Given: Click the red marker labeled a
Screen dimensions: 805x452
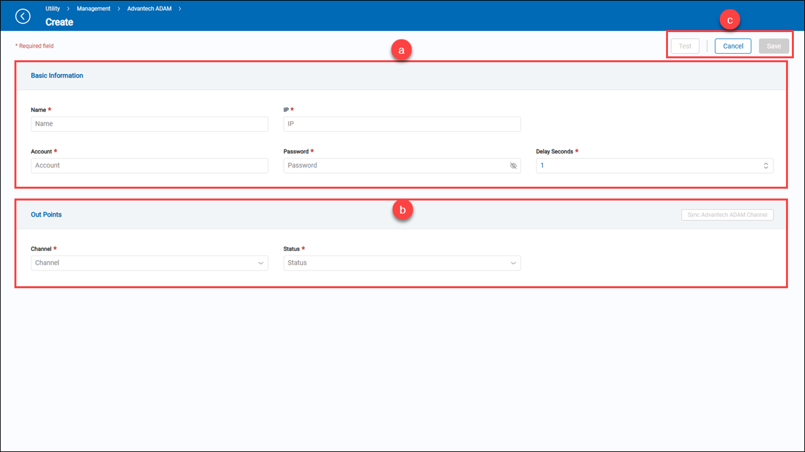Looking at the screenshot, I should click(x=401, y=50).
